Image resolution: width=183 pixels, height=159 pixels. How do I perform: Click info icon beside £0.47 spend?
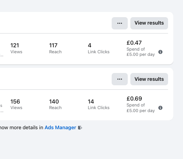click(x=160, y=52)
